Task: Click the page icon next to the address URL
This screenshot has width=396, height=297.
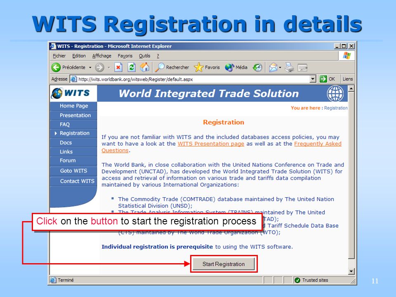Action: tap(73, 79)
